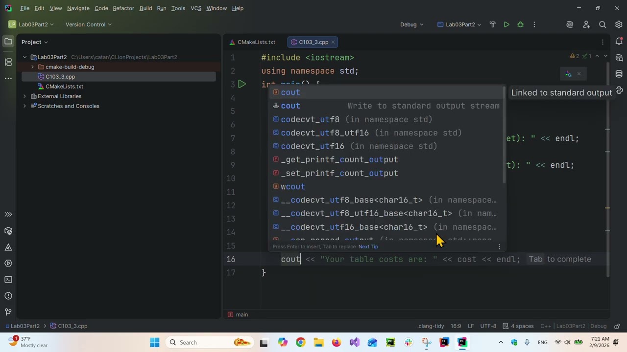Go to previous highlighted error arrow
The height and width of the screenshot is (352, 627).
coord(597,56)
